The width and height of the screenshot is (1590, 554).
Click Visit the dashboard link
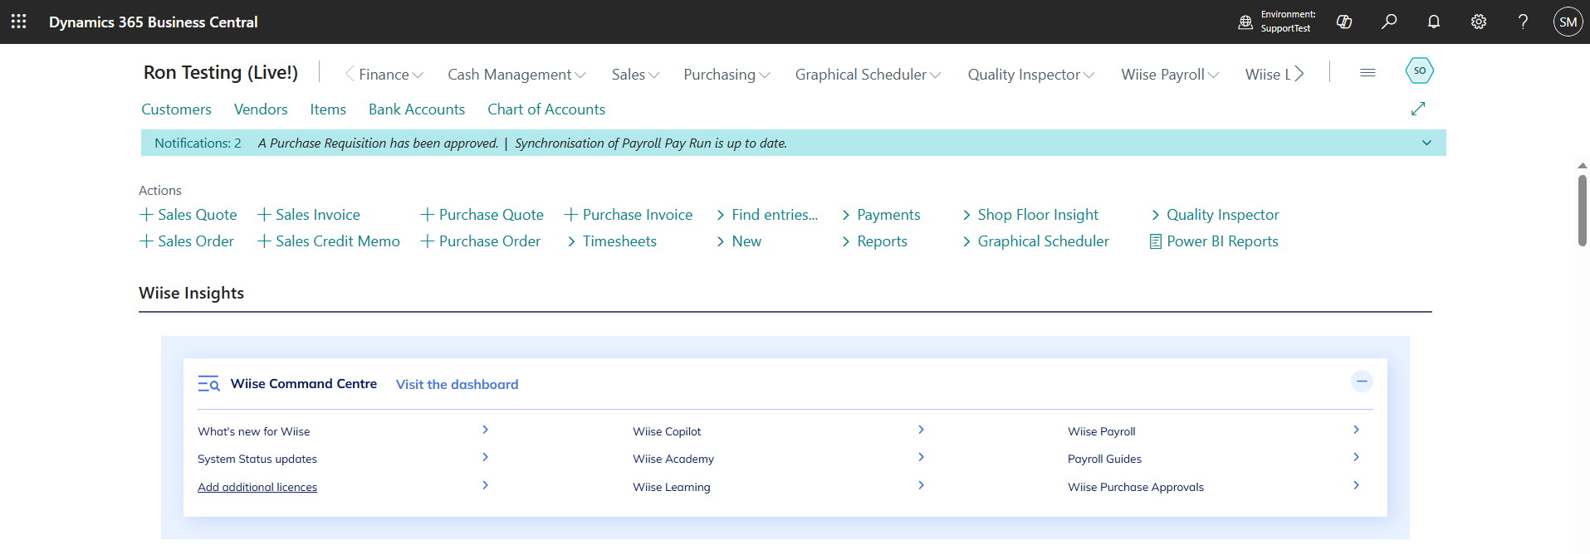coord(457,385)
